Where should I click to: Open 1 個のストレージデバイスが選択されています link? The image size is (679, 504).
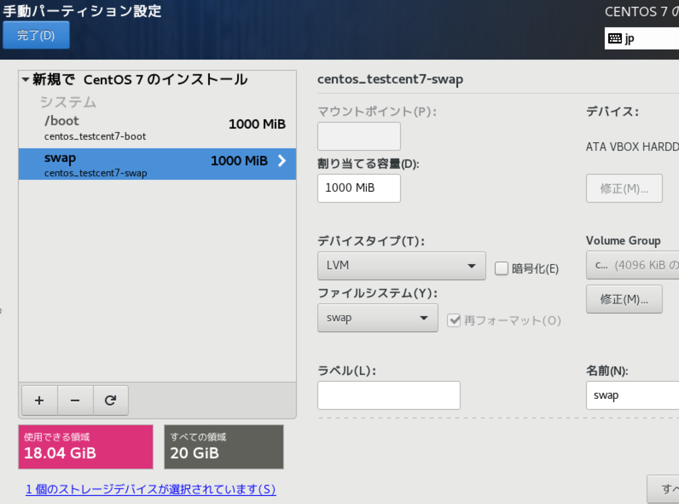pyautogui.click(x=151, y=489)
